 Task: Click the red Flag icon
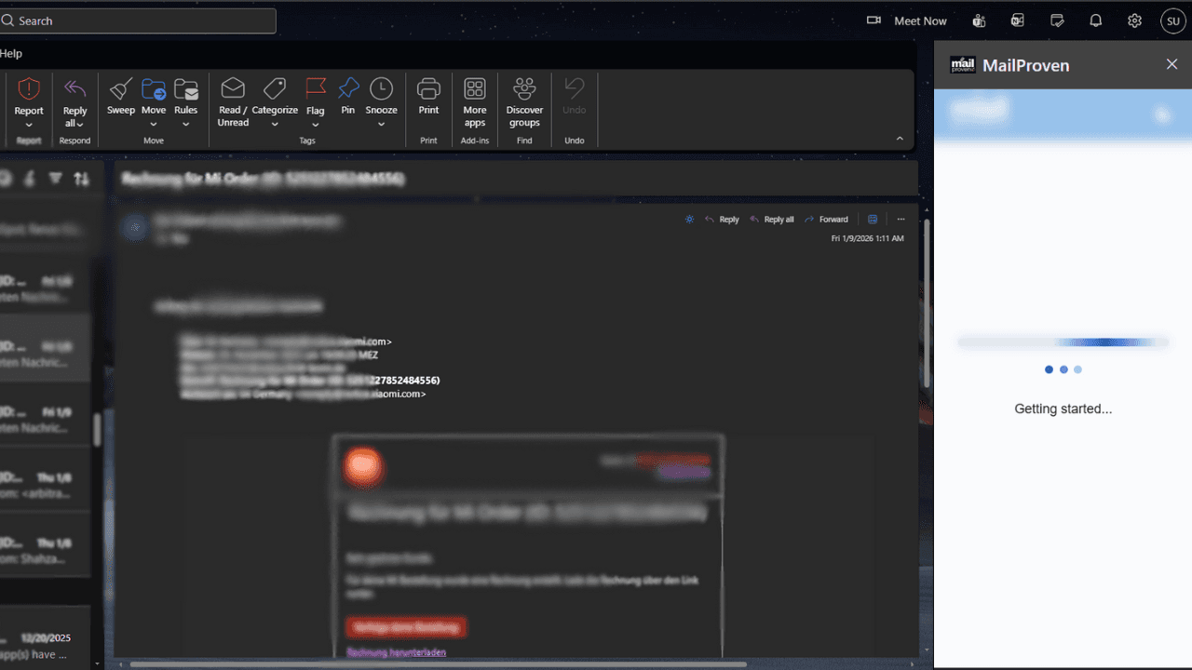(316, 89)
